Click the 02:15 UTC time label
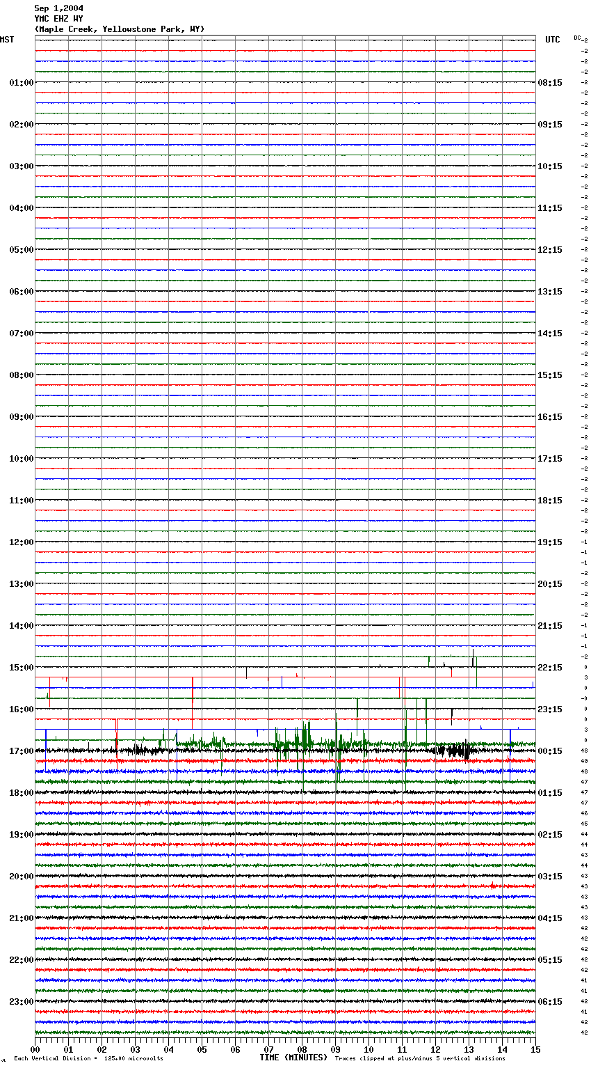The height and width of the screenshot is (1068, 591). pos(550,835)
